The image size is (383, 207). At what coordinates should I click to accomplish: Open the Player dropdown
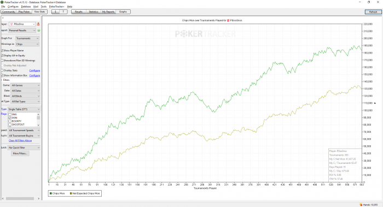coord(22,24)
